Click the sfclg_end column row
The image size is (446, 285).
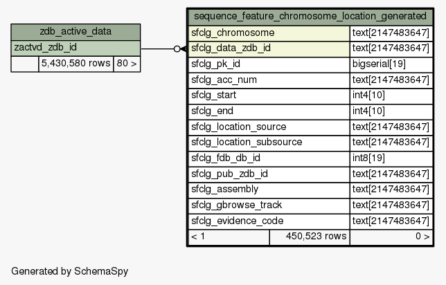[x=310, y=111]
